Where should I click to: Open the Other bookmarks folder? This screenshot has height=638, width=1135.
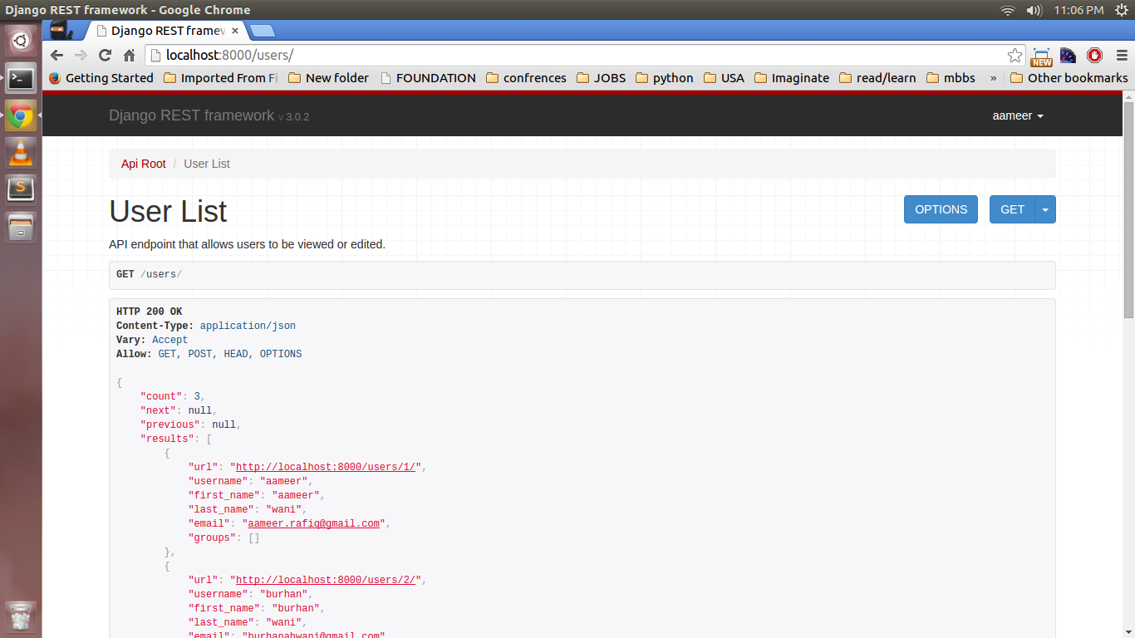[1069, 78]
